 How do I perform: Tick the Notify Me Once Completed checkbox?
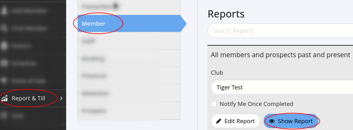pyautogui.click(x=214, y=104)
